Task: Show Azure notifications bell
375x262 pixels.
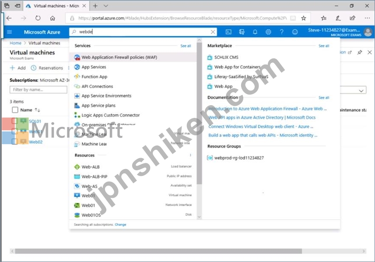Action: [255, 32]
